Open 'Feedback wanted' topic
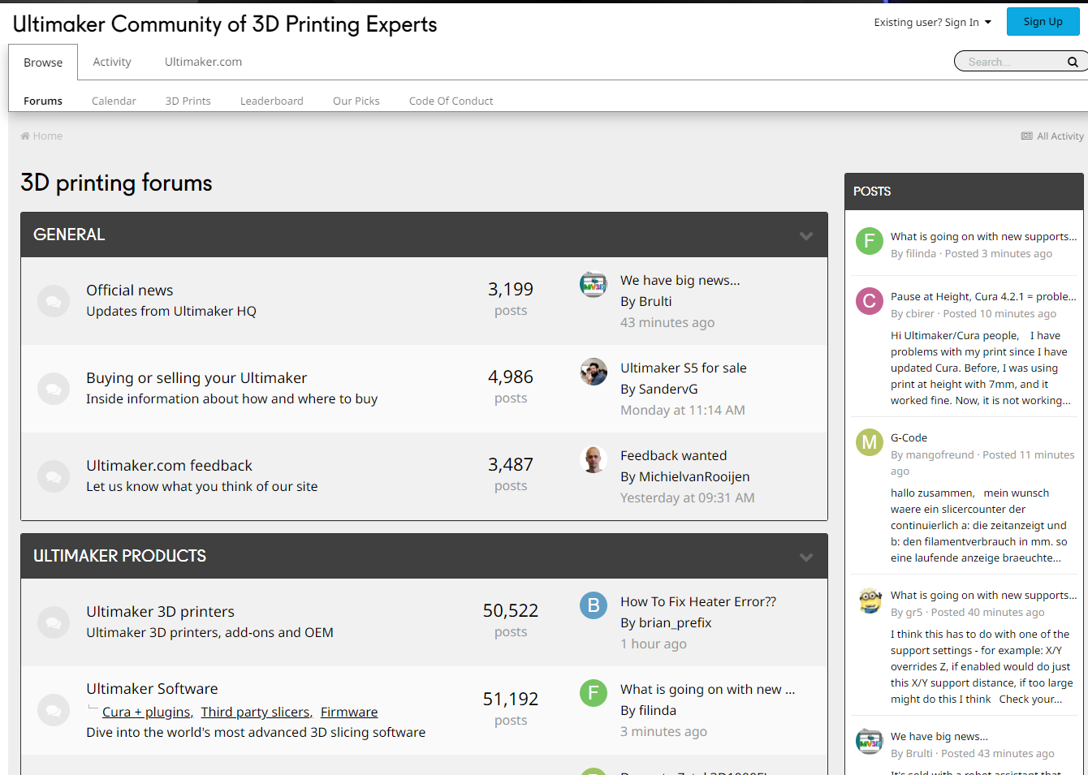 click(674, 455)
